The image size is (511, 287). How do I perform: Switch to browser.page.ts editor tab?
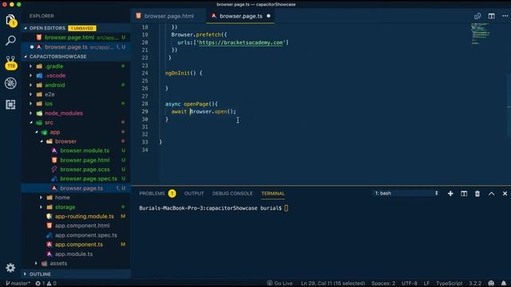240,16
